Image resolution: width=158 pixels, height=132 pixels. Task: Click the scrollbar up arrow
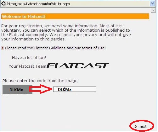pyautogui.click(x=153, y=10)
